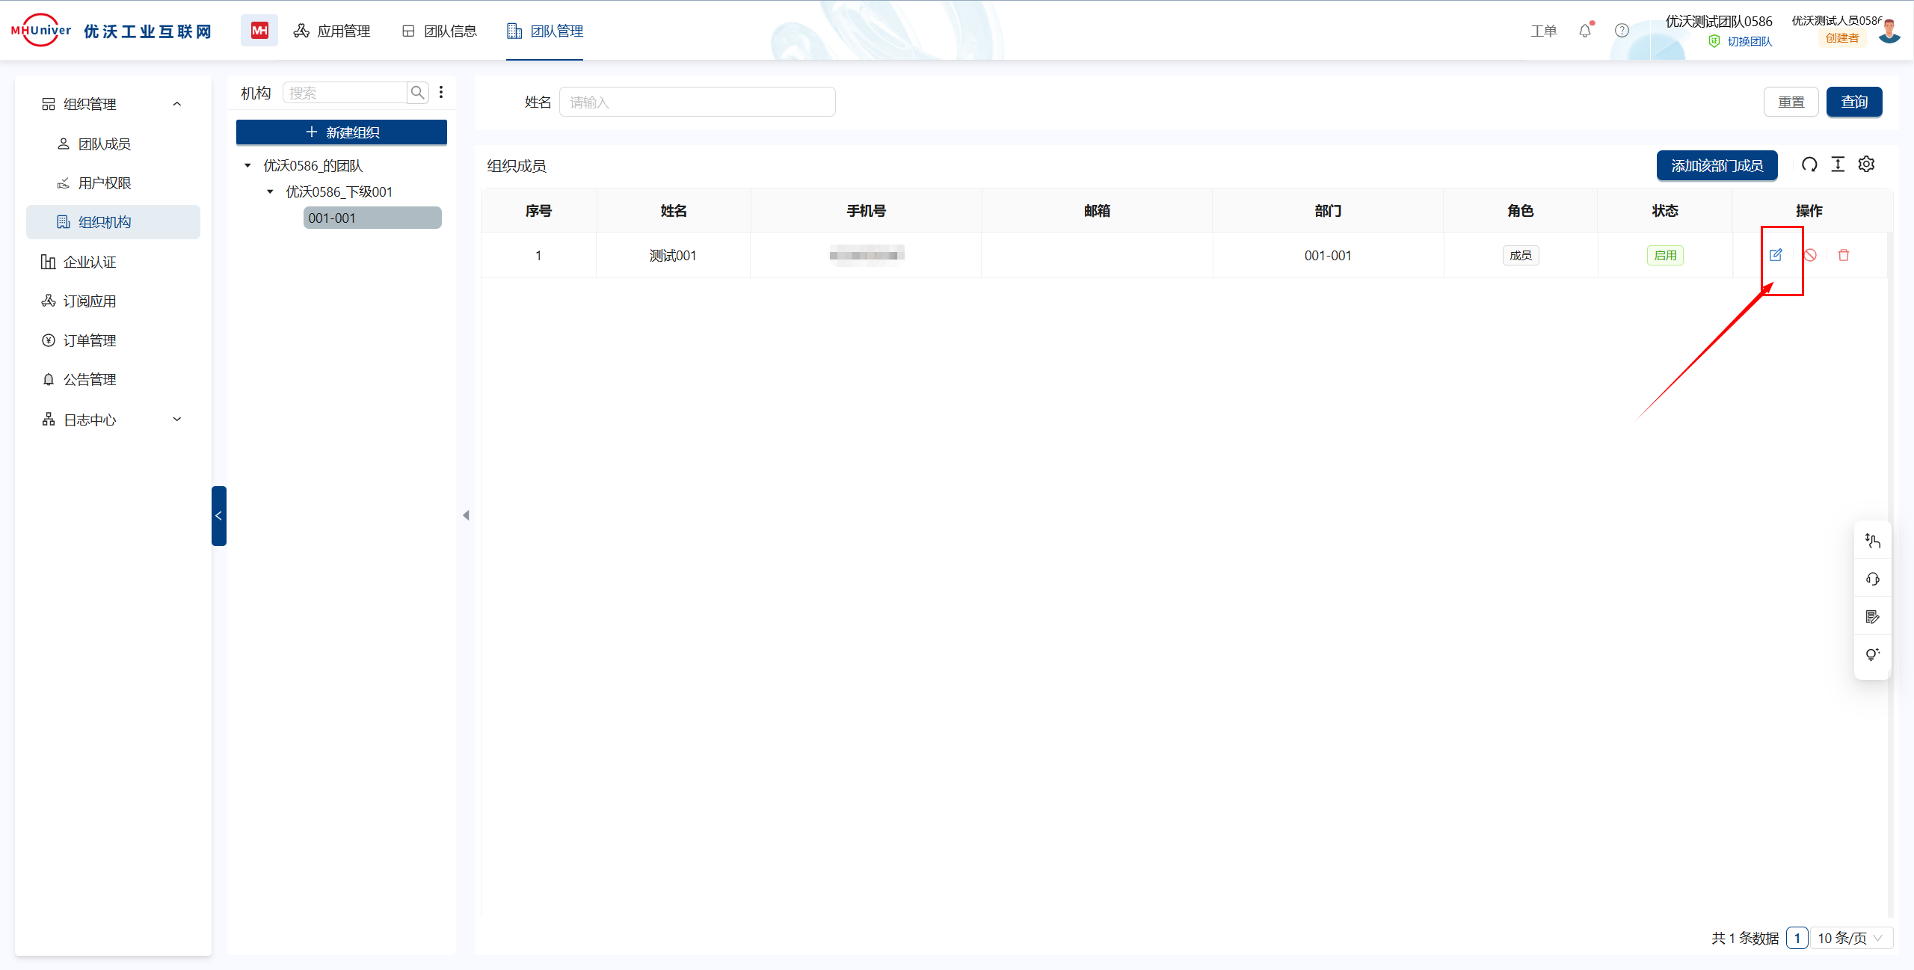Open the notification bell

click(1585, 31)
